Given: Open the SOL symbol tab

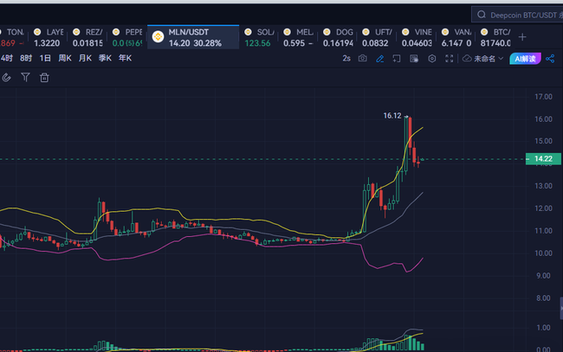Looking at the screenshot, I should point(259,37).
